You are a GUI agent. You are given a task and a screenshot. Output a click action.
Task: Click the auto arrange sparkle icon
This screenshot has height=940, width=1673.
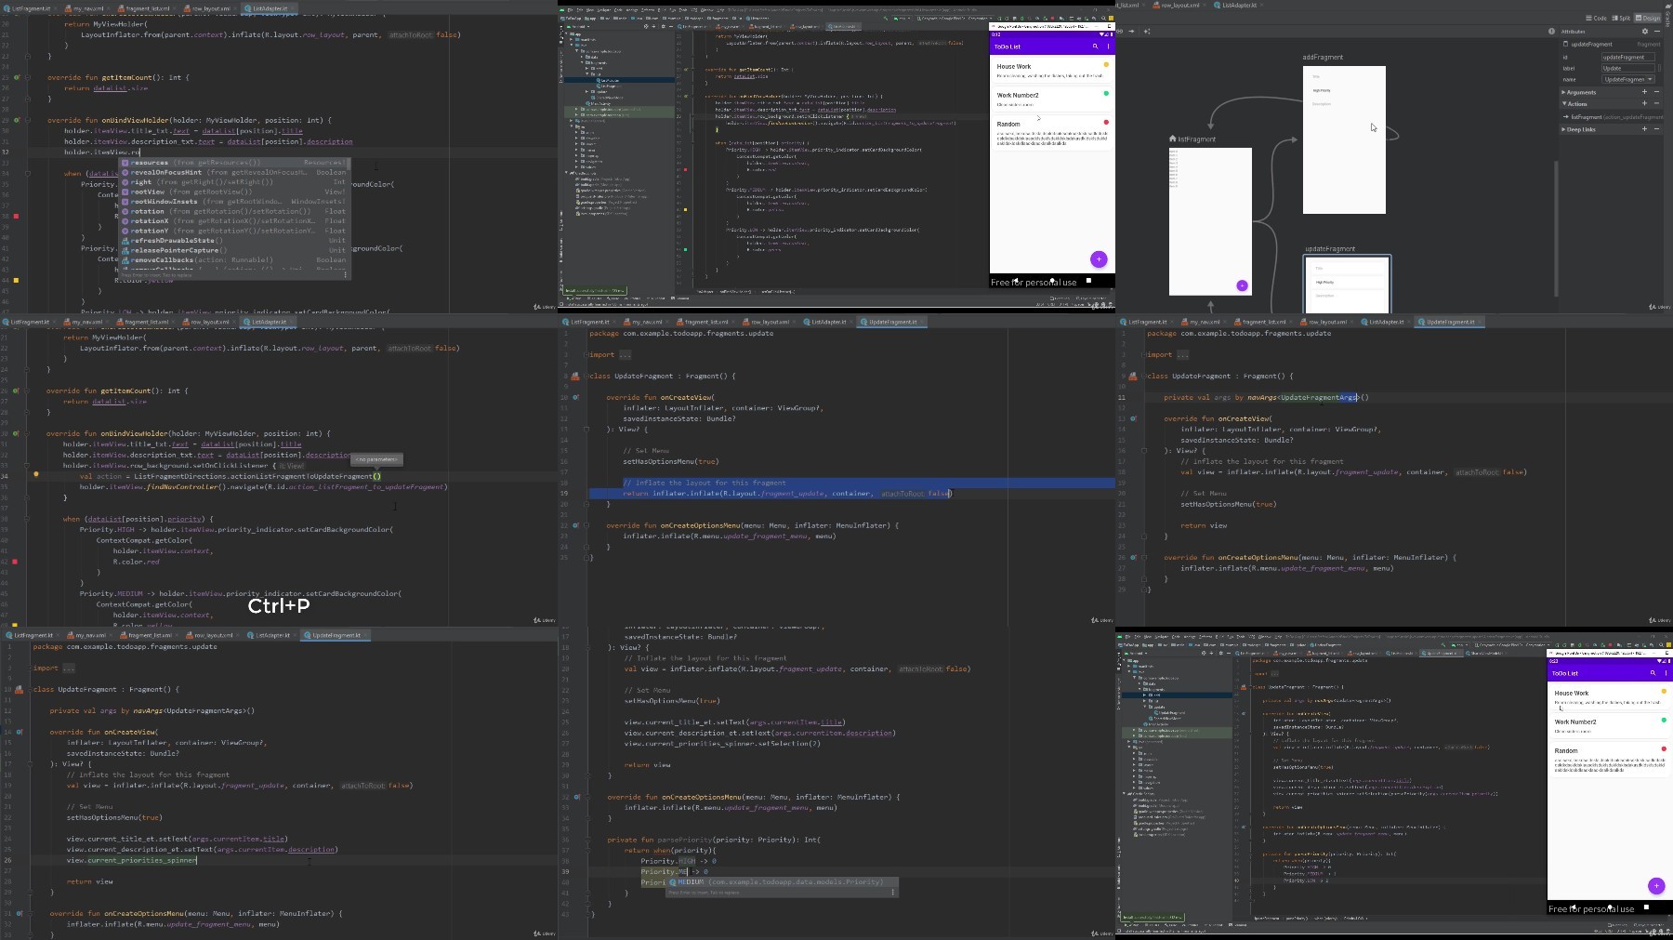click(1147, 32)
